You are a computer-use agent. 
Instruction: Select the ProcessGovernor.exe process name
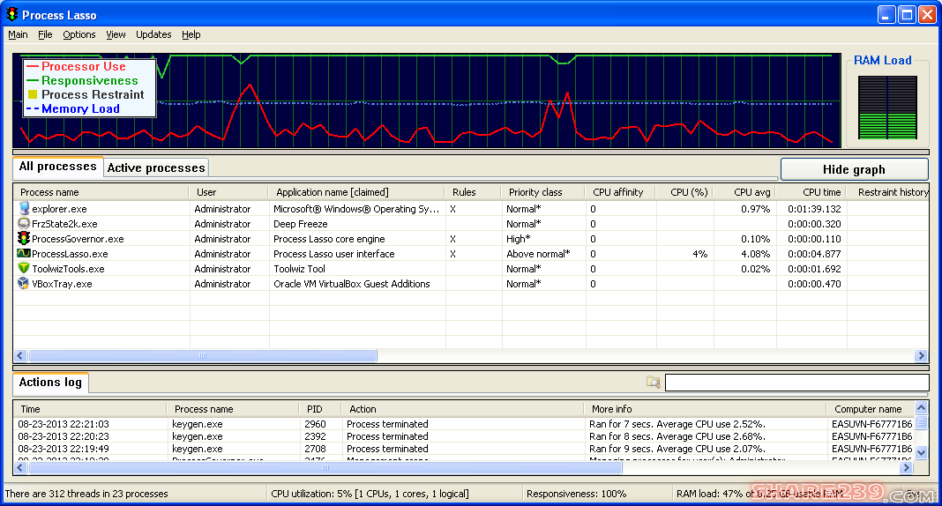78,239
